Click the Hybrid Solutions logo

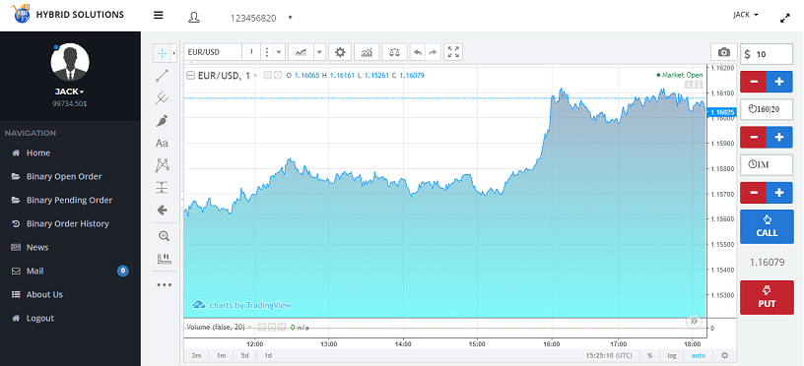pyautogui.click(x=67, y=15)
